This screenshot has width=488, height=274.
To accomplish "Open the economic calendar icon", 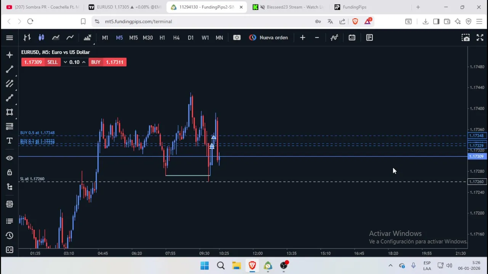I will coord(352,38).
